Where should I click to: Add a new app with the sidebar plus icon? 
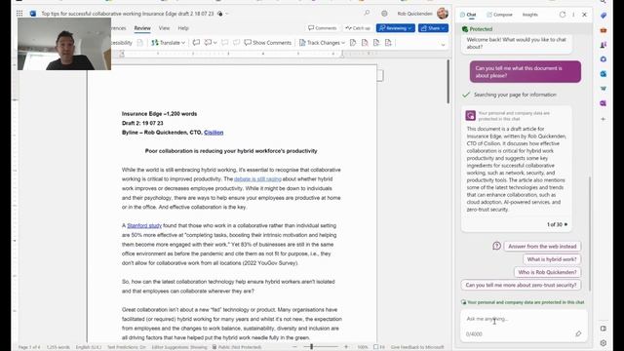coord(604,119)
